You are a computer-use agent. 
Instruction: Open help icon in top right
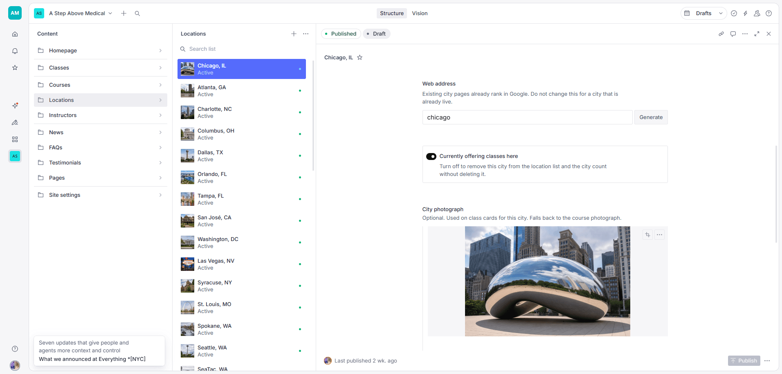pyautogui.click(x=769, y=14)
